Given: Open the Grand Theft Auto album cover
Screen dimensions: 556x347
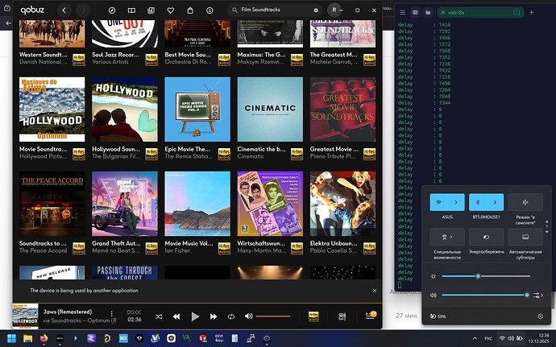Looking at the screenshot, I should pyautogui.click(x=125, y=204).
